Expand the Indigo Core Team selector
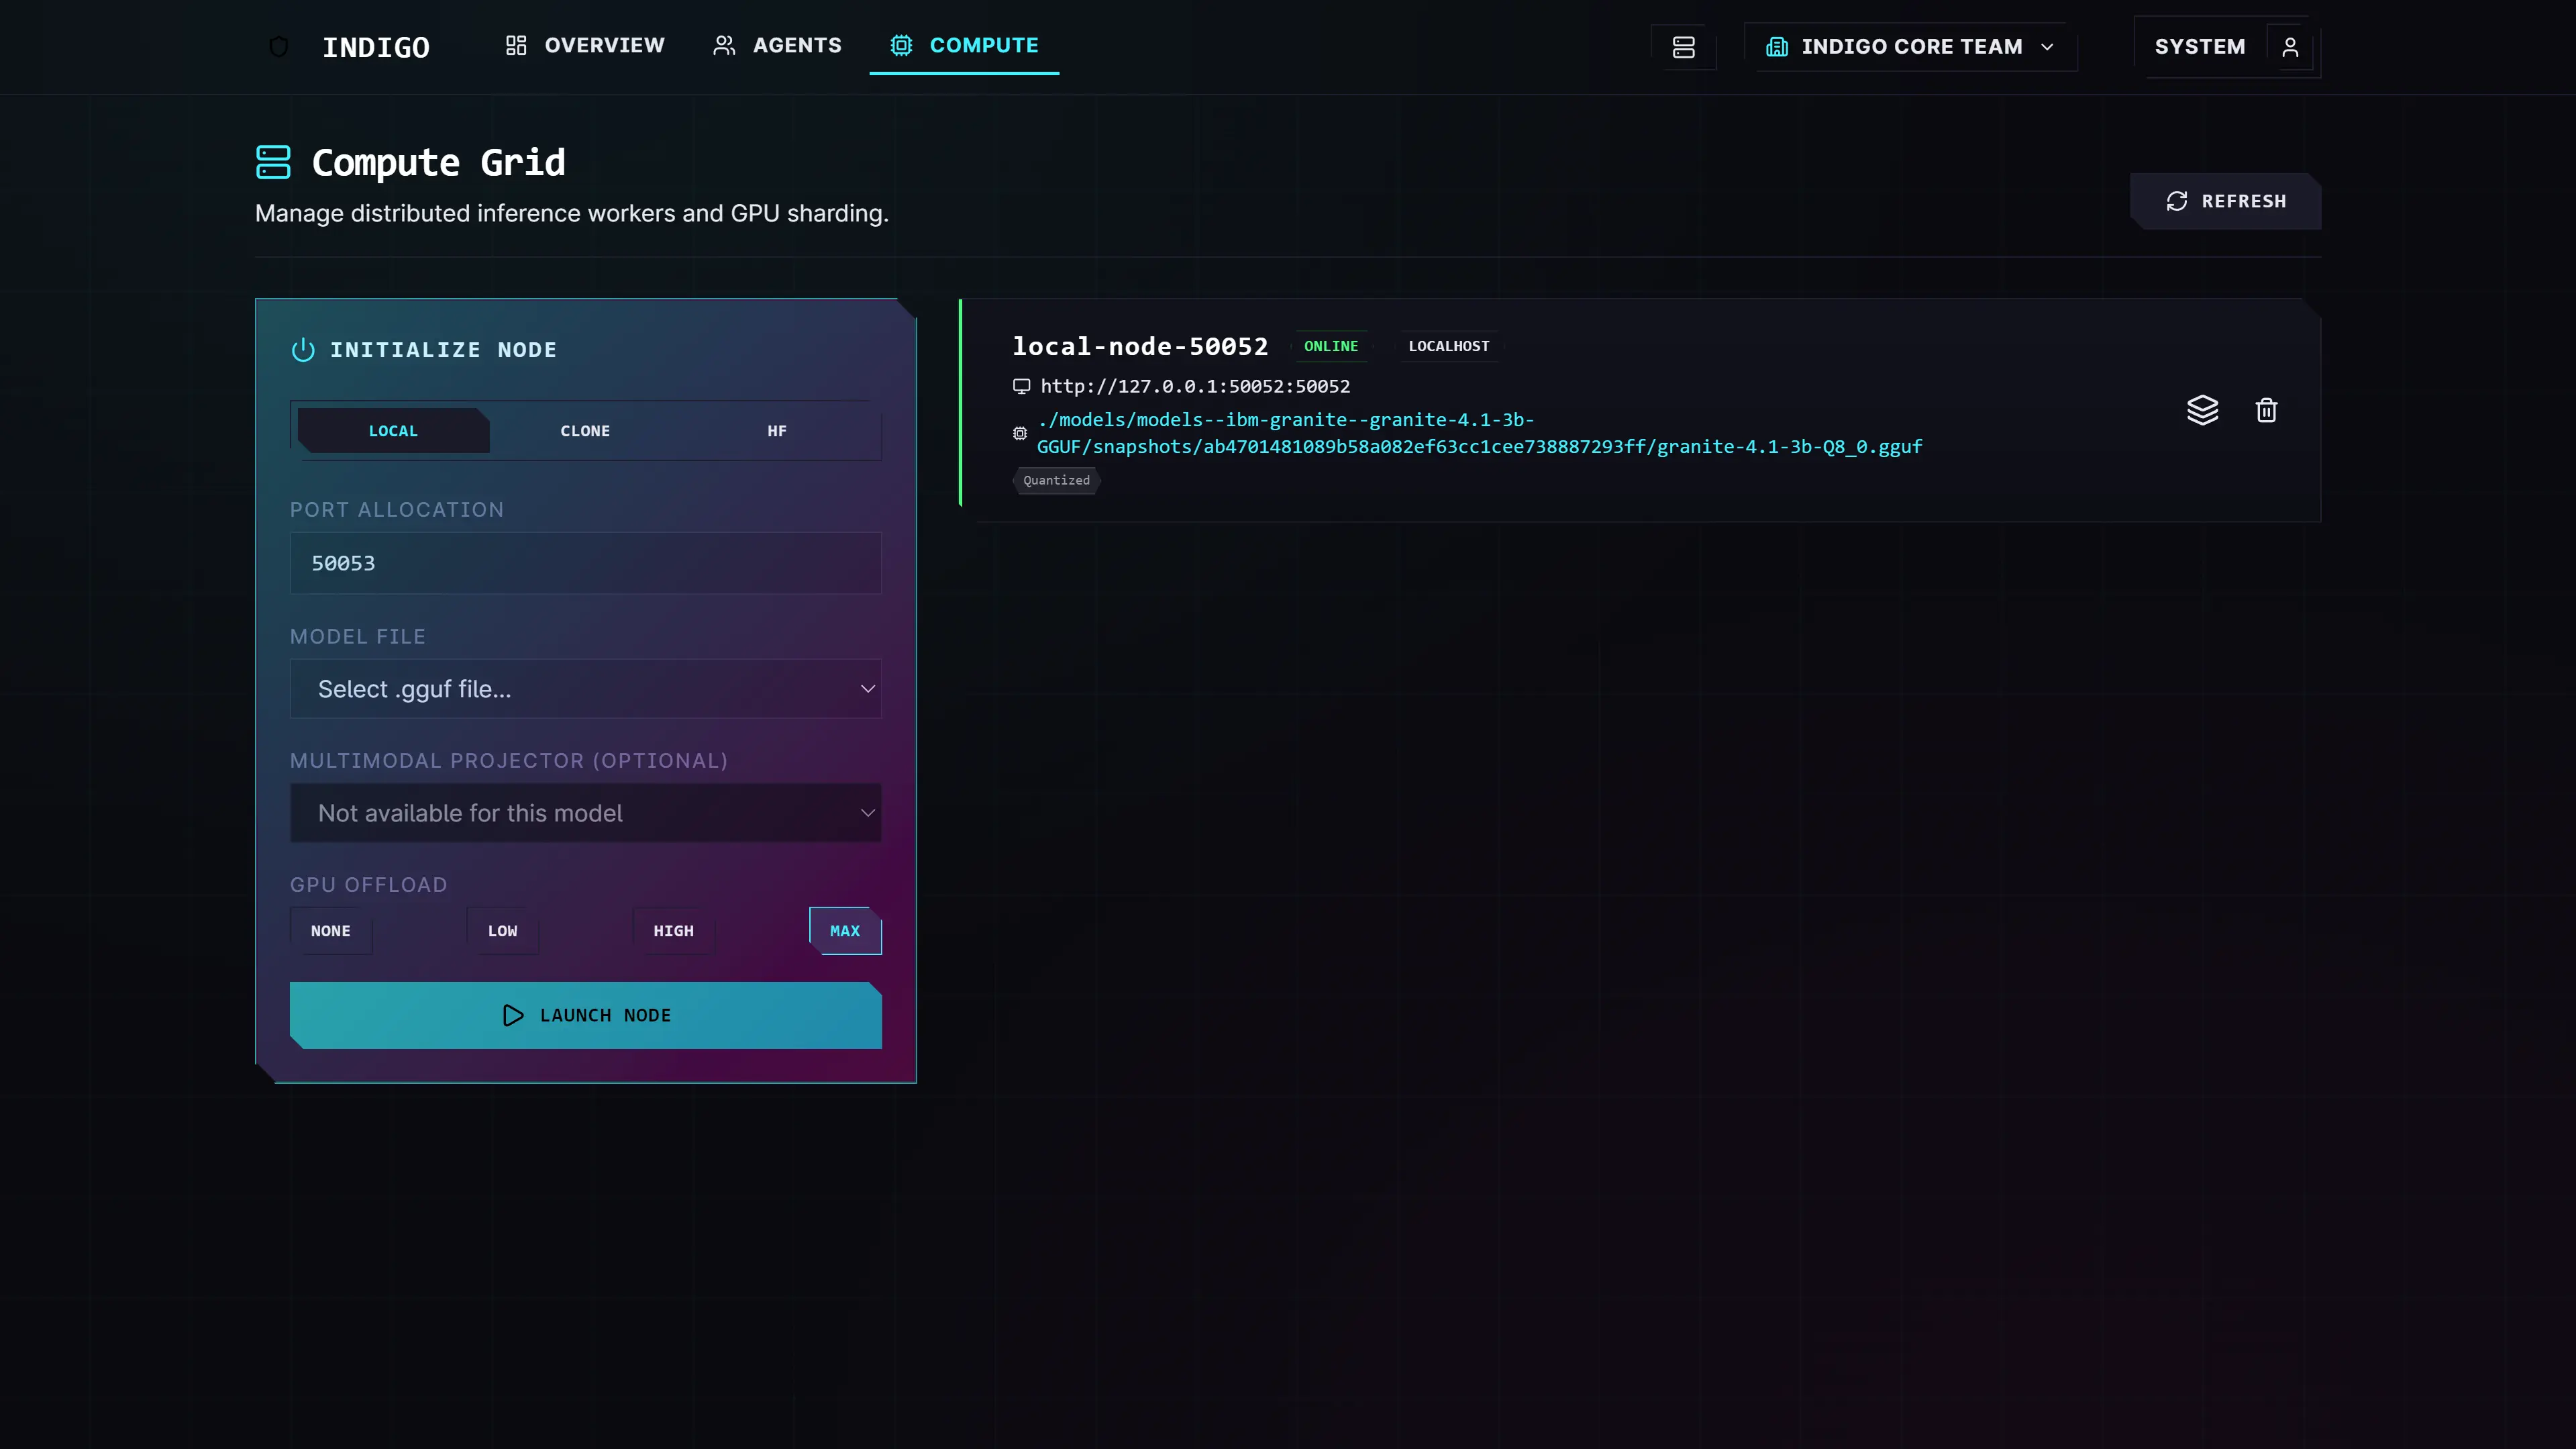2576x1449 pixels. 1910,47
